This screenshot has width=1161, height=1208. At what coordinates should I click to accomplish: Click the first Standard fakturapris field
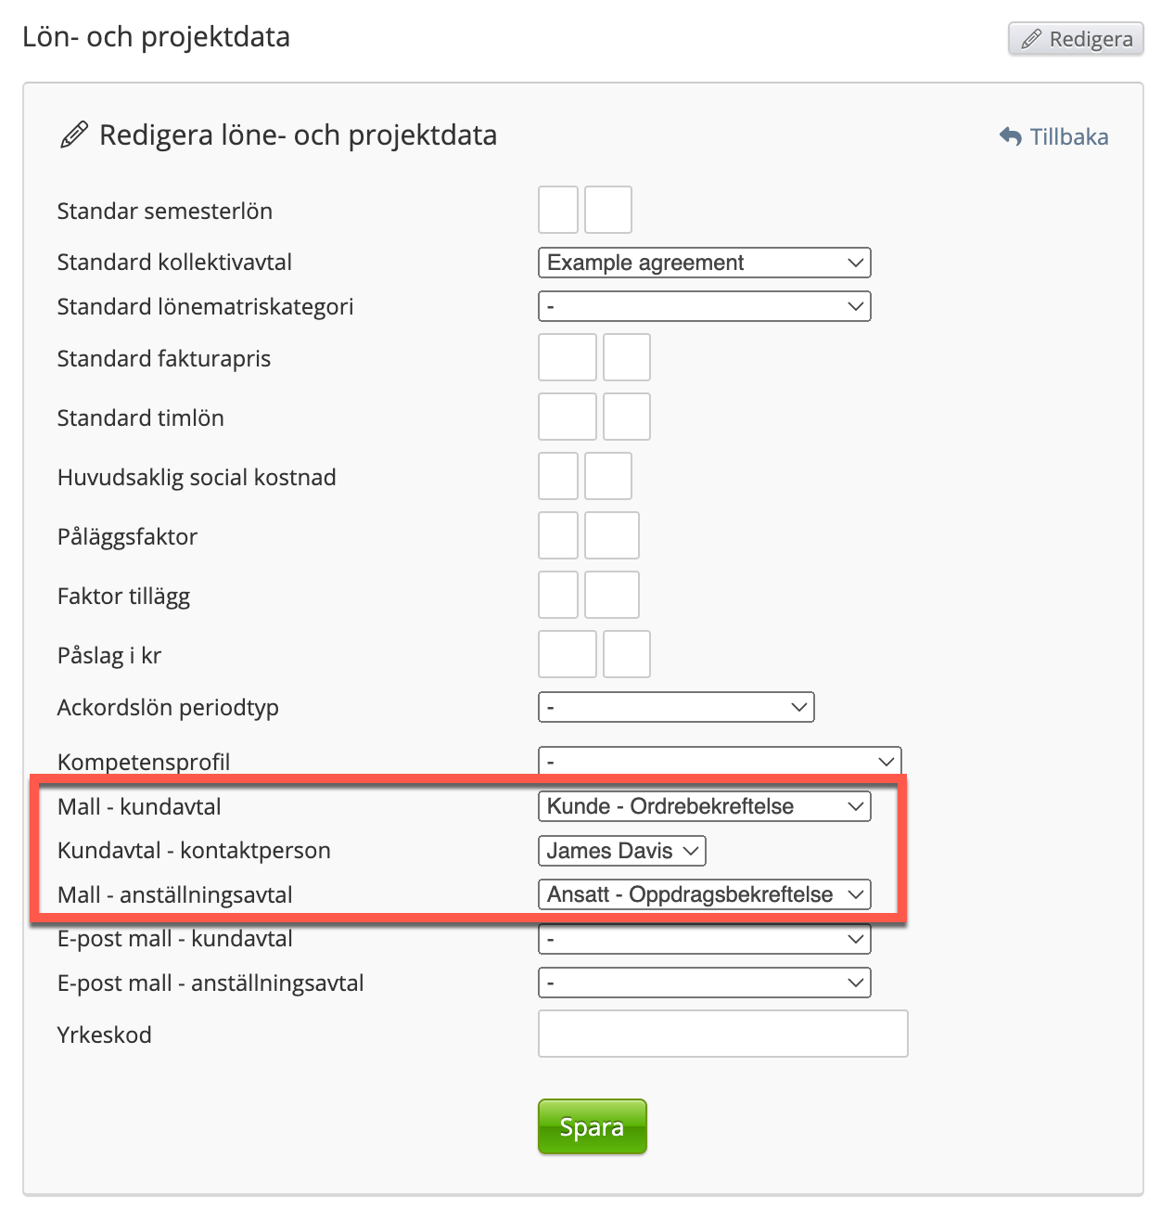[567, 358]
